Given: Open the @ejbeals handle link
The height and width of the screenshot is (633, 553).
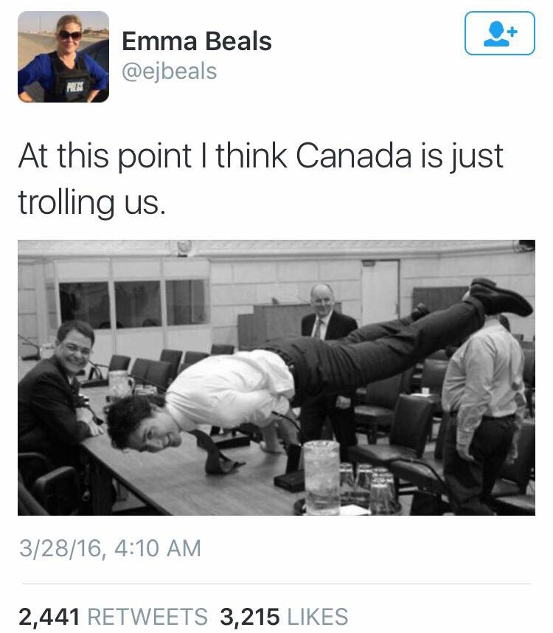Looking at the screenshot, I should [170, 72].
